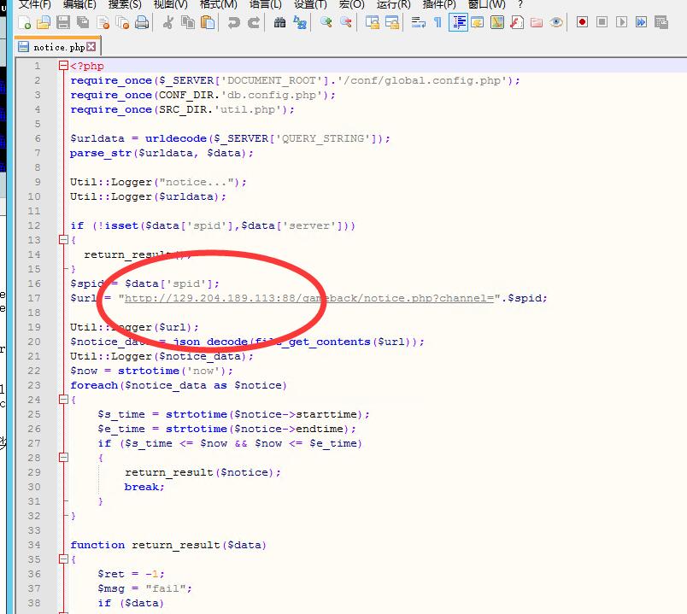Click the New file toolbar icon
This screenshot has height=614, width=687.
click(25, 22)
